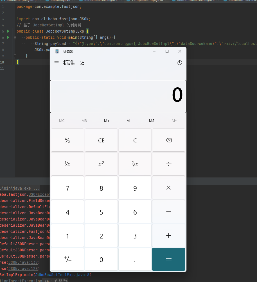Screen dimensions: 257x282
Task: Click the calculator result display
Action: 118,97
